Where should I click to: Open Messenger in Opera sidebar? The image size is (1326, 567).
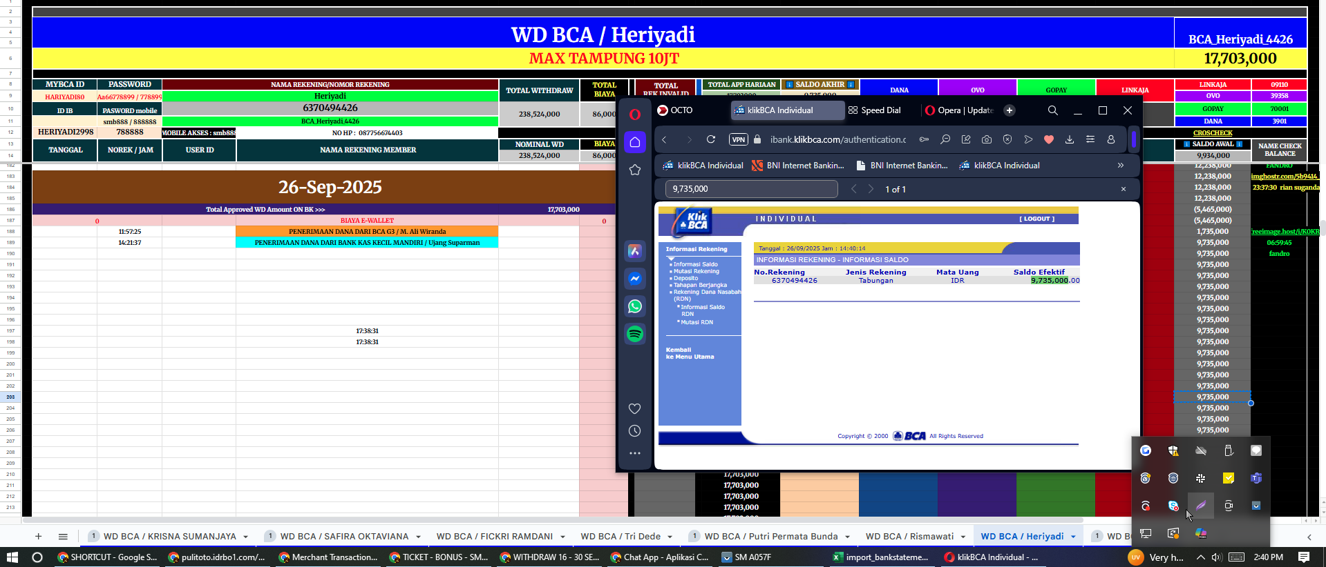click(x=634, y=279)
